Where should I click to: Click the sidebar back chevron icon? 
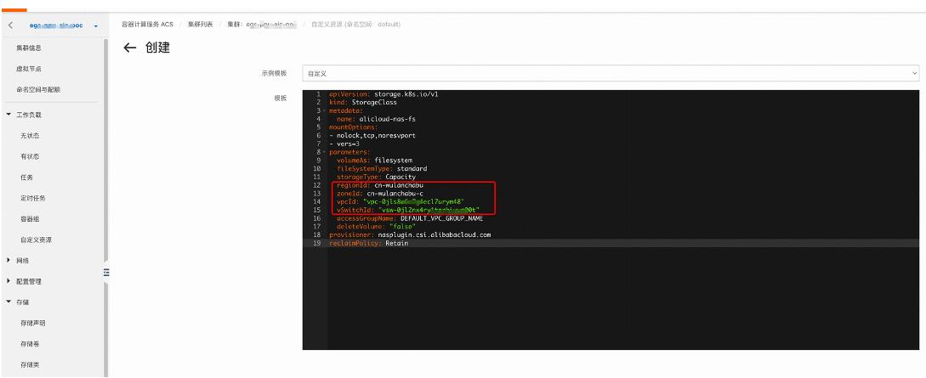[11, 25]
